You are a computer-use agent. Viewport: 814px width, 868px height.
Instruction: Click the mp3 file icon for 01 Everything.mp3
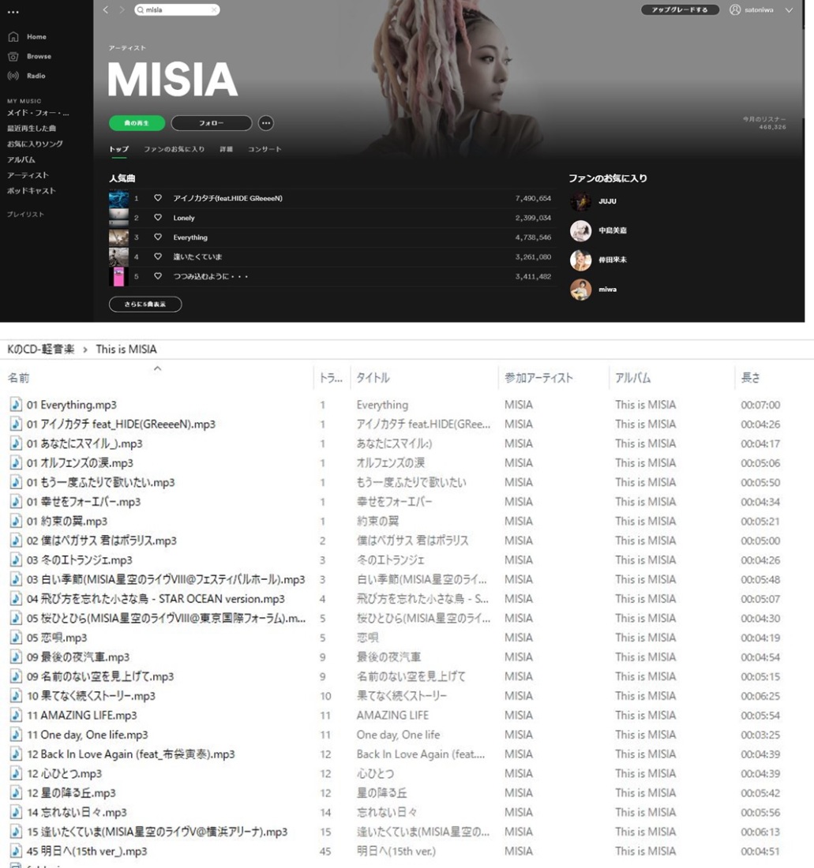(16, 404)
